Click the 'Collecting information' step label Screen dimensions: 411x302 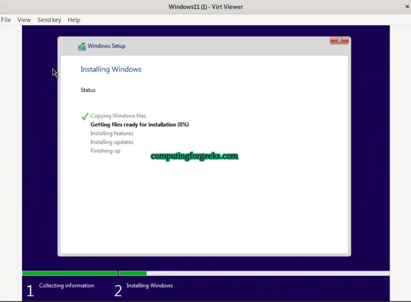(x=66, y=285)
